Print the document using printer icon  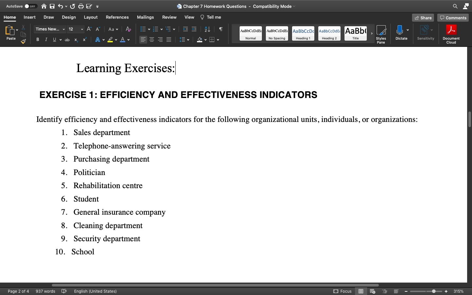81,6
